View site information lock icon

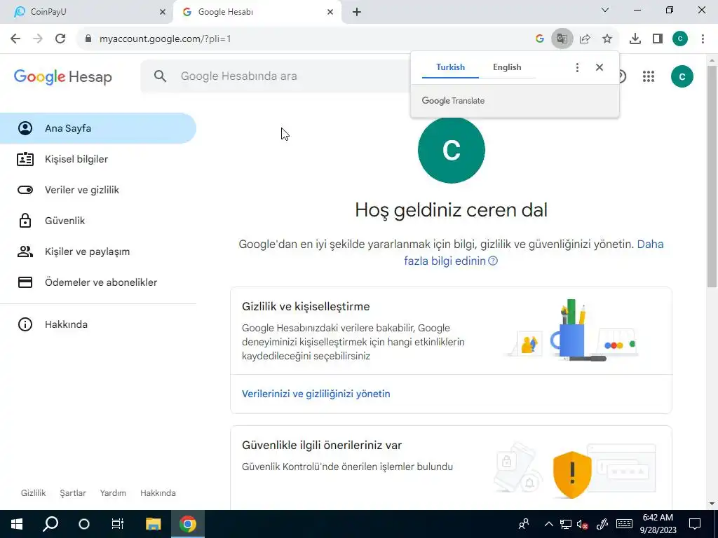pyautogui.click(x=88, y=39)
